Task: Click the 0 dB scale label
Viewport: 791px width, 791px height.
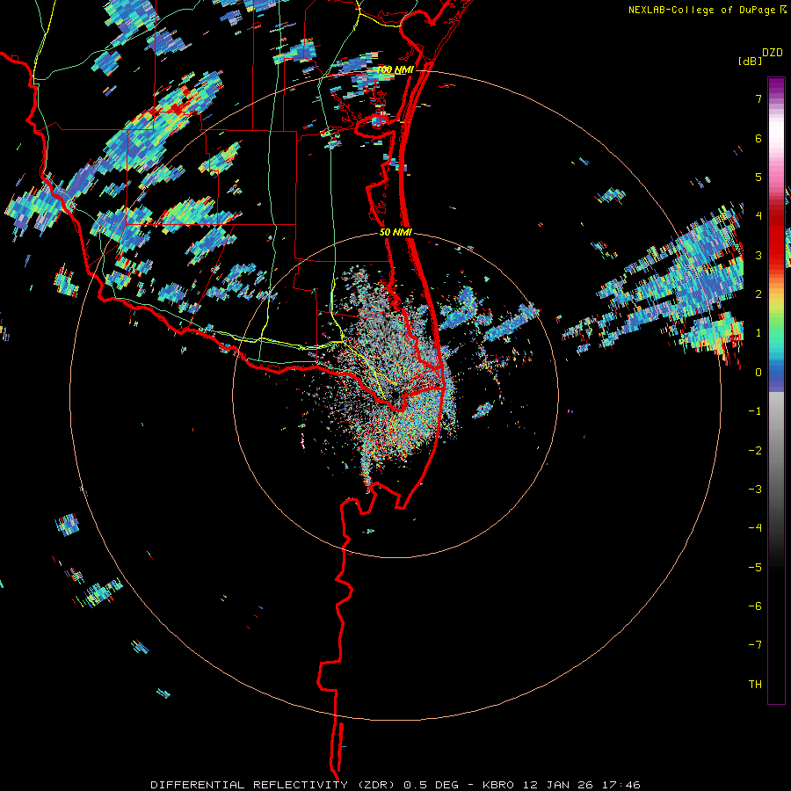Action: point(758,373)
